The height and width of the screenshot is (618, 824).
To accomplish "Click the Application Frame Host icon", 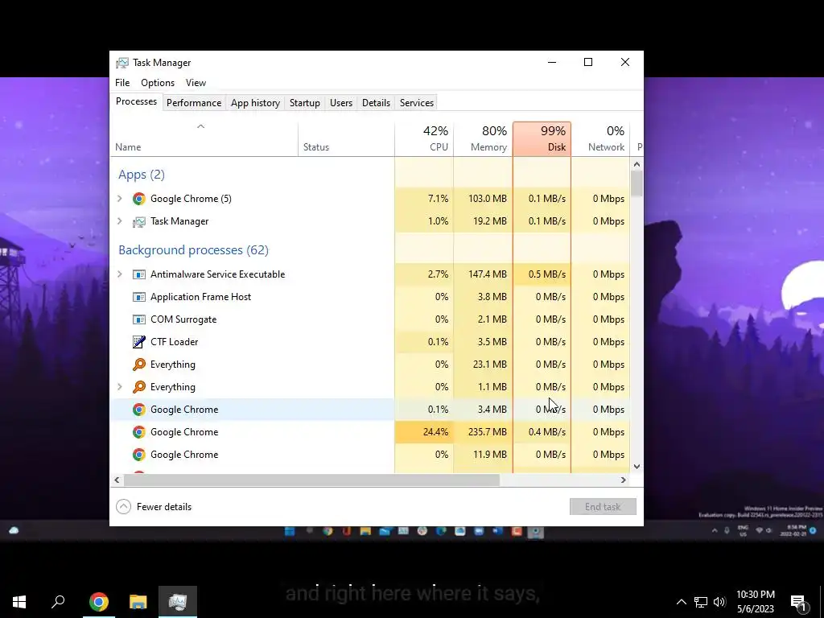I will point(138,297).
